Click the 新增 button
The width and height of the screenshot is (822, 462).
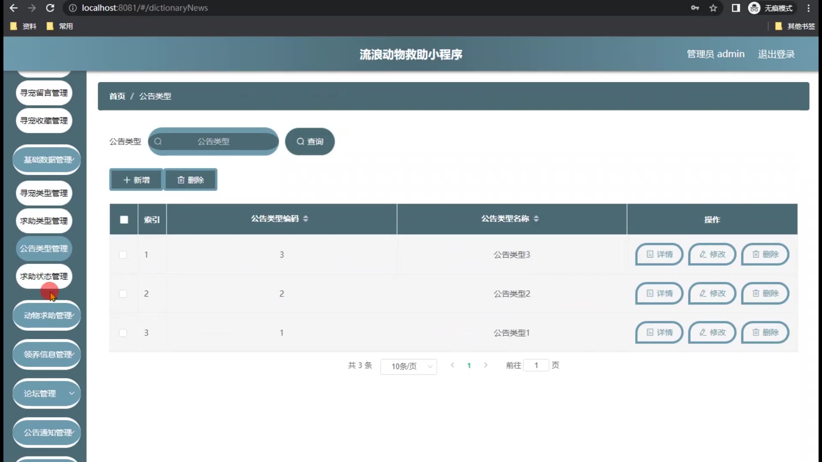pyautogui.click(x=136, y=180)
